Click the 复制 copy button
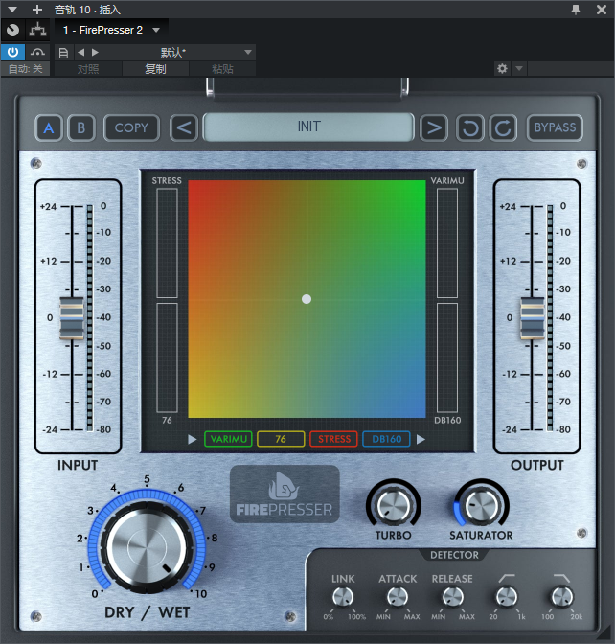 tap(155, 69)
